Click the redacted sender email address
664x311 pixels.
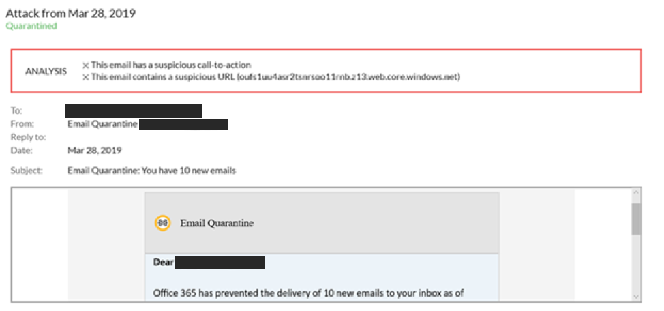(x=184, y=125)
